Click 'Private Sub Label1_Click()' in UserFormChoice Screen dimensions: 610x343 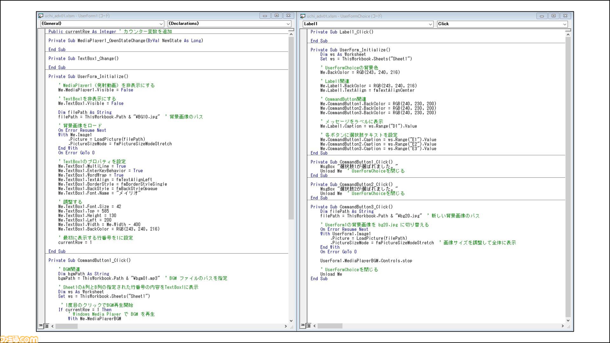[x=342, y=32]
